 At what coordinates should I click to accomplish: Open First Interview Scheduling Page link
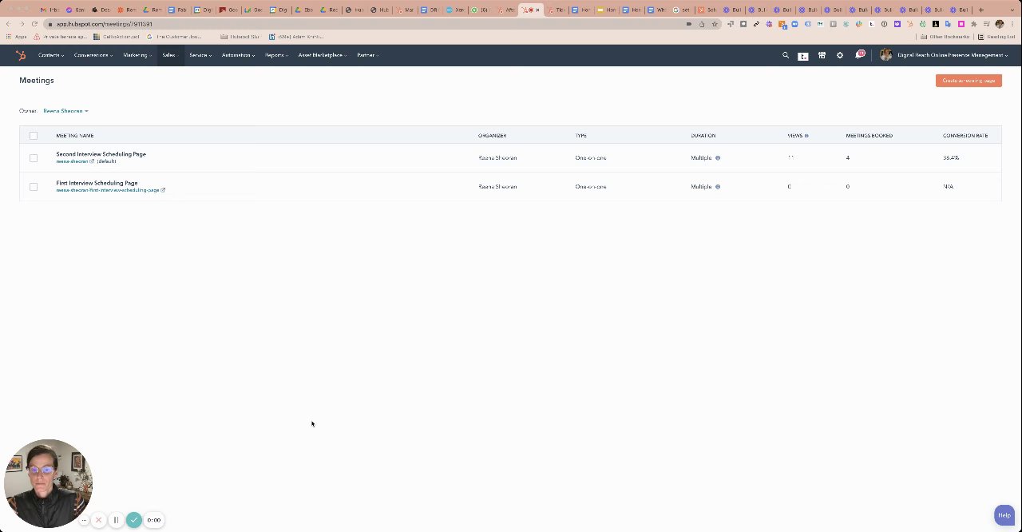(97, 183)
